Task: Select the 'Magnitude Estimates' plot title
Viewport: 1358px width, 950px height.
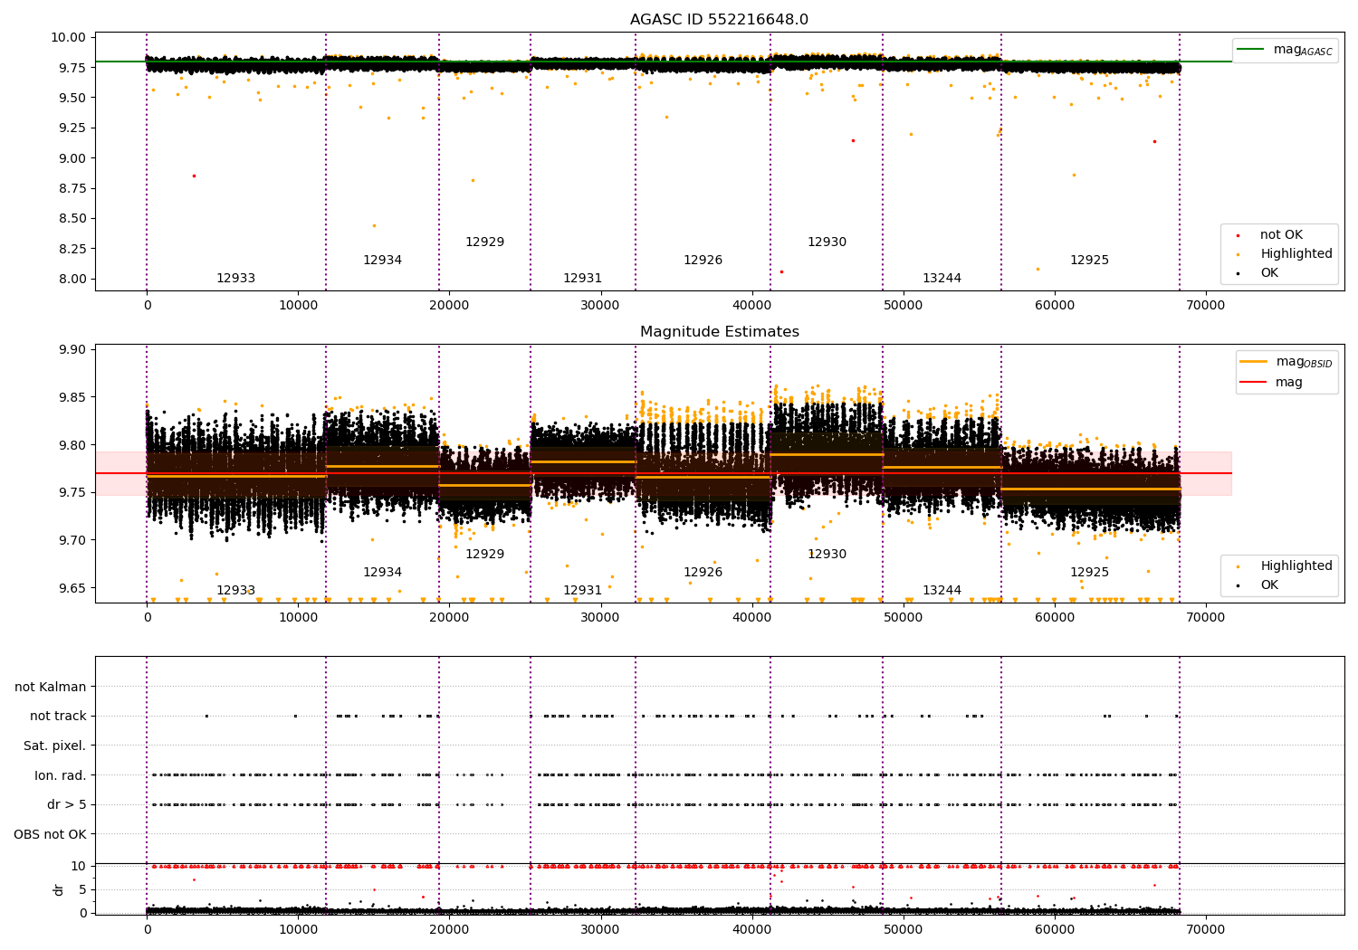Action: point(719,332)
